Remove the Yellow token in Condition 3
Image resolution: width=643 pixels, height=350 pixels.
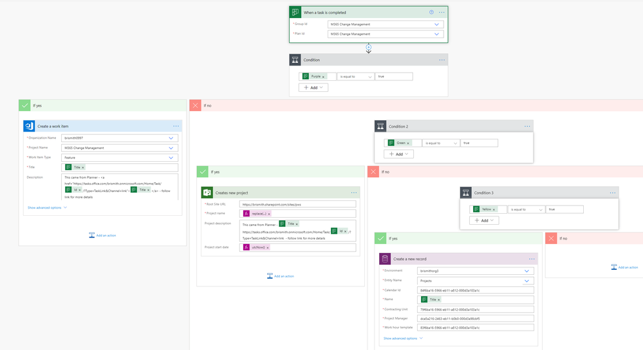click(x=494, y=209)
